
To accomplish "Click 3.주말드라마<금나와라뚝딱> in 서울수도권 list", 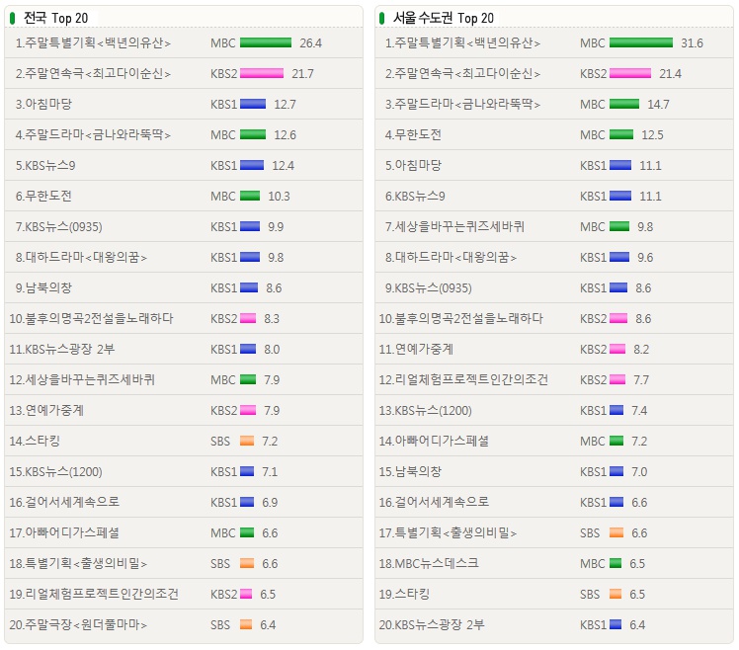I will click(x=462, y=104).
